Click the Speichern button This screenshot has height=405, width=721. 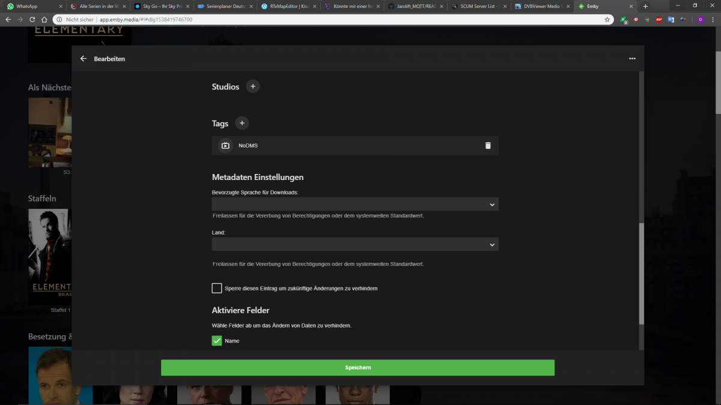pos(357,368)
